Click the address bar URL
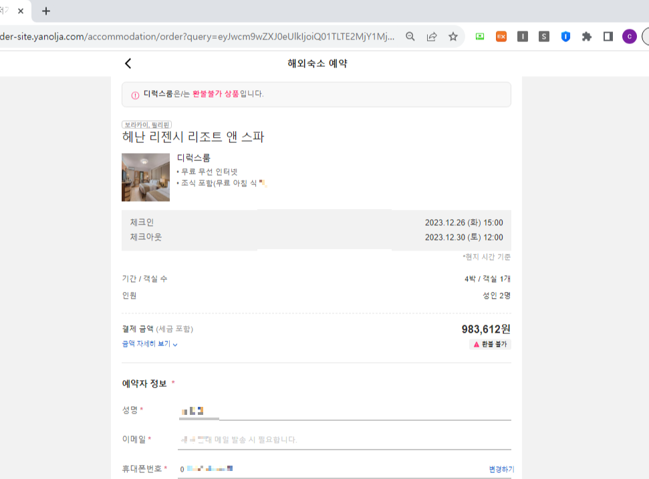649x479 pixels. click(197, 37)
